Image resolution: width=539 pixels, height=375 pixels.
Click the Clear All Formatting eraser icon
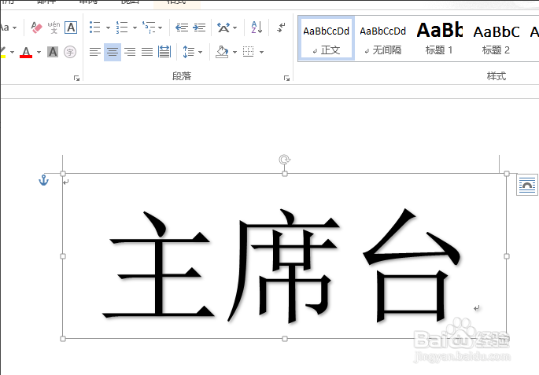[x=36, y=28]
